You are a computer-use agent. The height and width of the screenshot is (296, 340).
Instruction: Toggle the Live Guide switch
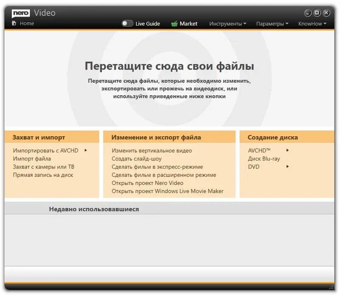[127, 23]
